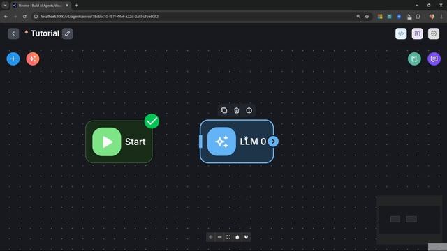Click the LLM 0 input handle
This screenshot has width=447, height=251.
pyautogui.click(x=200, y=142)
